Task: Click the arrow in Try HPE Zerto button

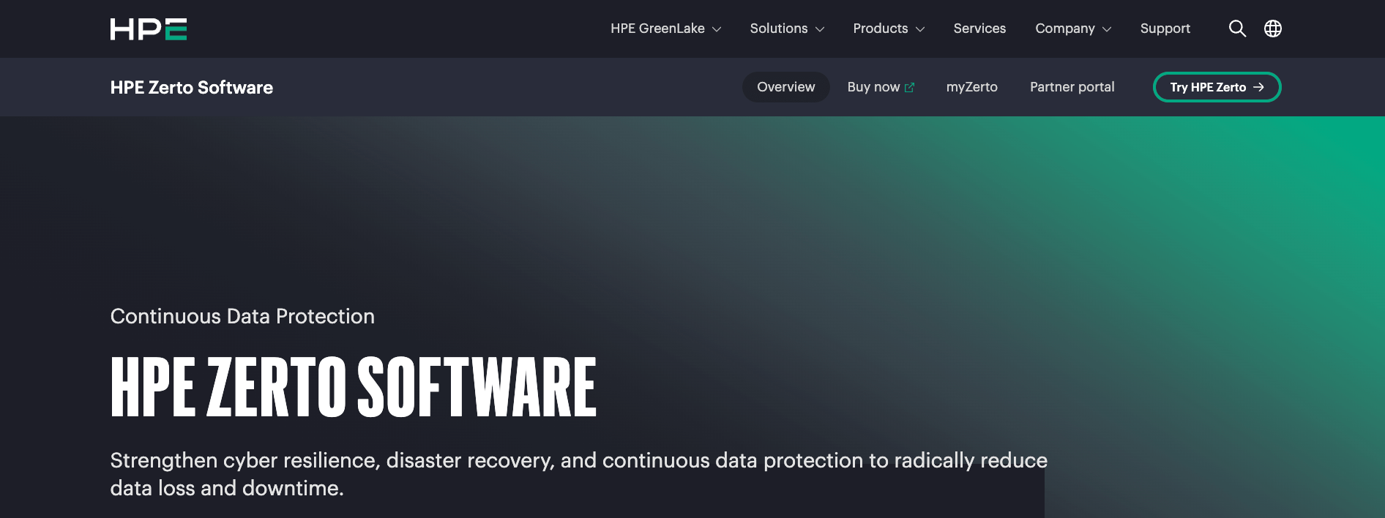Action: pyautogui.click(x=1258, y=87)
